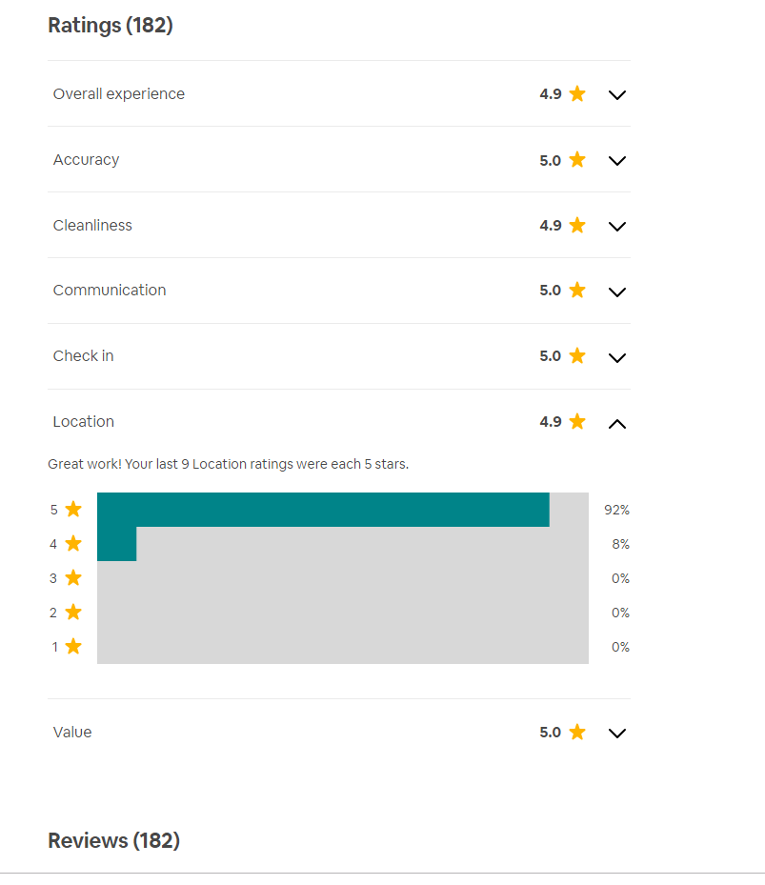Viewport: 765px width, 885px height.
Task: Click the Overall experience row label
Action: tap(119, 94)
